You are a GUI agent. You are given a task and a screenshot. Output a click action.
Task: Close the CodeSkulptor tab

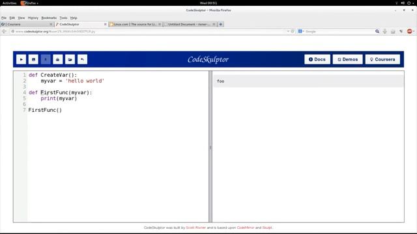pyautogui.click(x=106, y=24)
